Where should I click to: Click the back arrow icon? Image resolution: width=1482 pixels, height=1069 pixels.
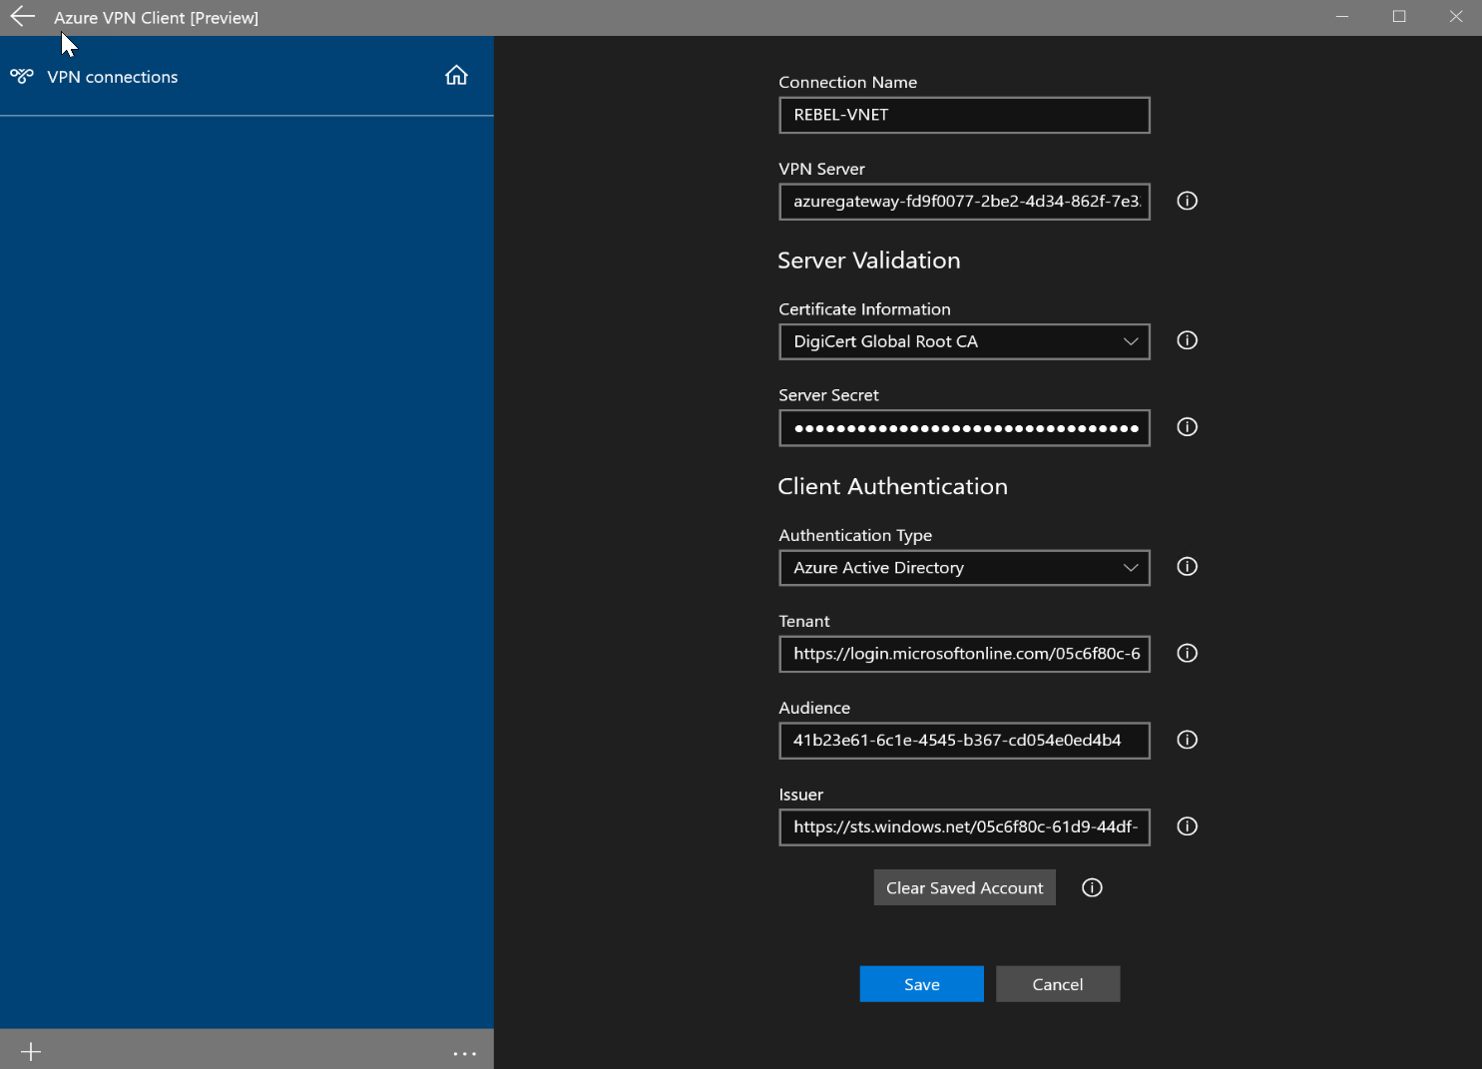[22, 16]
